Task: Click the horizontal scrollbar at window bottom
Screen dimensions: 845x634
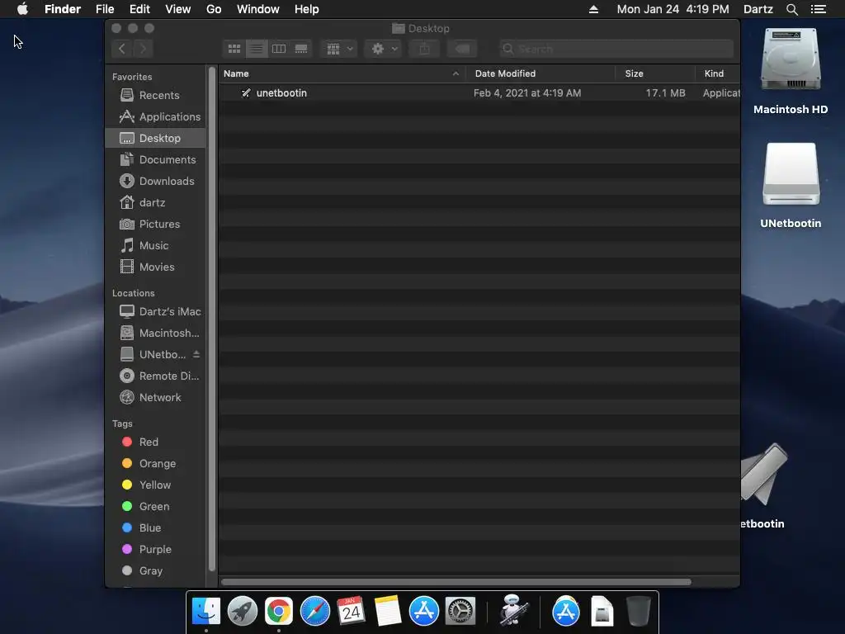Action: [456, 582]
